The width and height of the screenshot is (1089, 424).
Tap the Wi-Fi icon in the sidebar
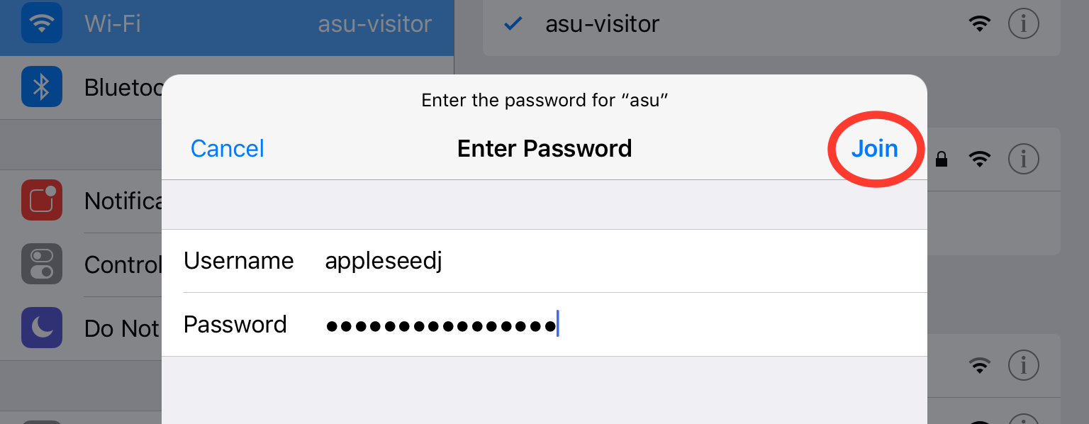click(x=42, y=24)
